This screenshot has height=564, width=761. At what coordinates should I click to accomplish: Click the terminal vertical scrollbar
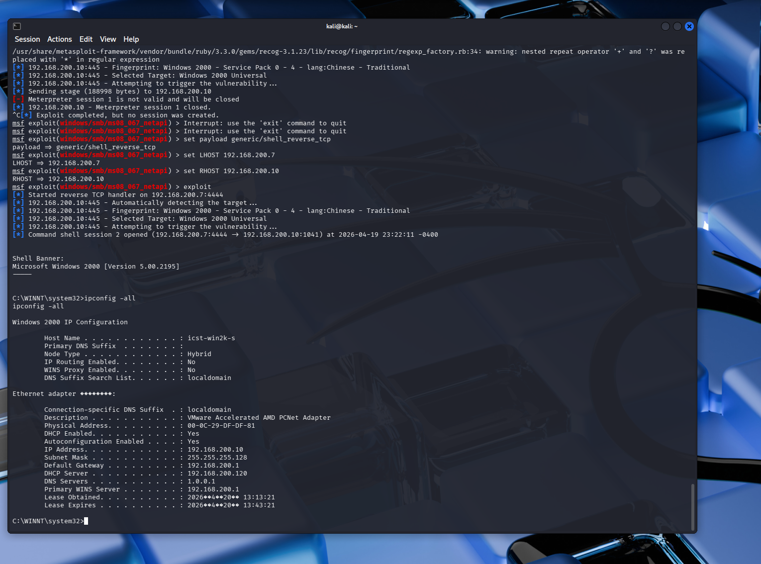693,506
